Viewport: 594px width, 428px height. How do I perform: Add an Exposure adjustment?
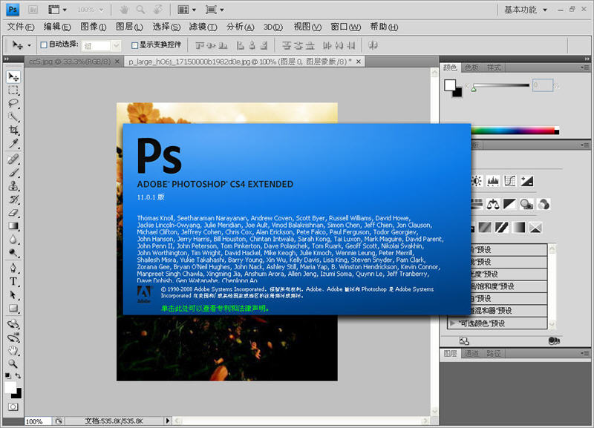[x=526, y=181]
